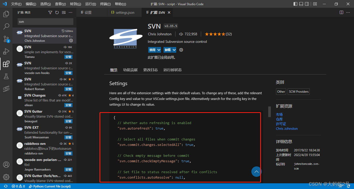Click the extension search field containing svn
The image size is (354, 189).
pyautogui.click(x=45, y=22)
